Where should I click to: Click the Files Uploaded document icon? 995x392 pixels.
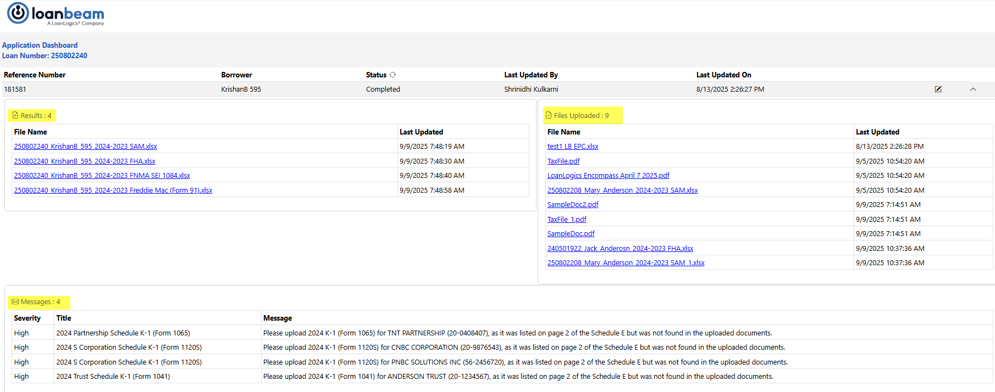549,116
